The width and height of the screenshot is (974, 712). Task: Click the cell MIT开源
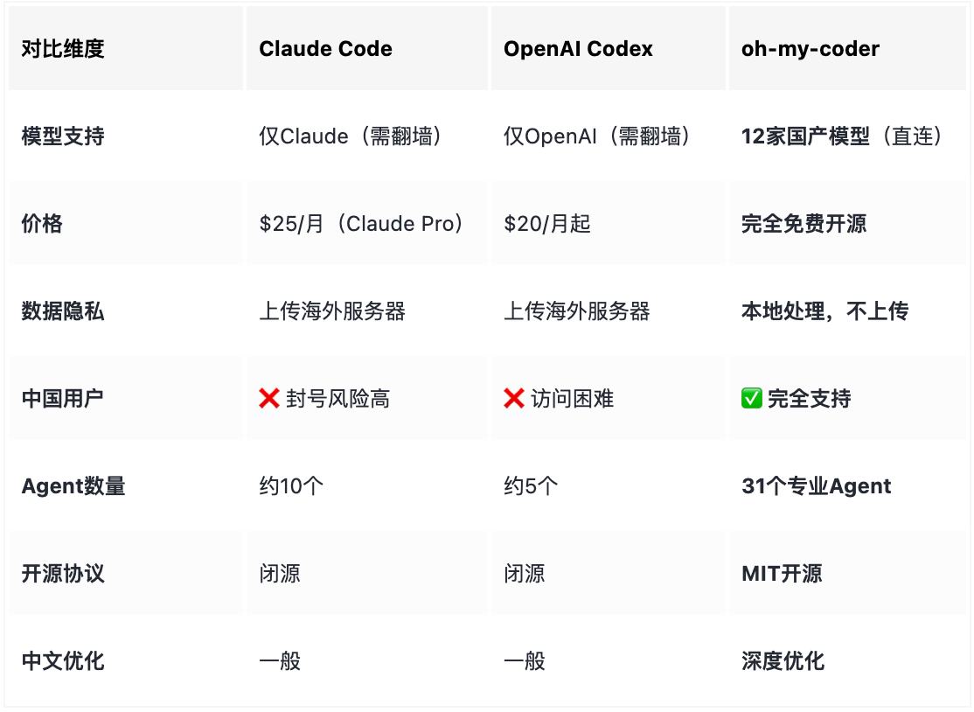pyautogui.click(x=782, y=574)
